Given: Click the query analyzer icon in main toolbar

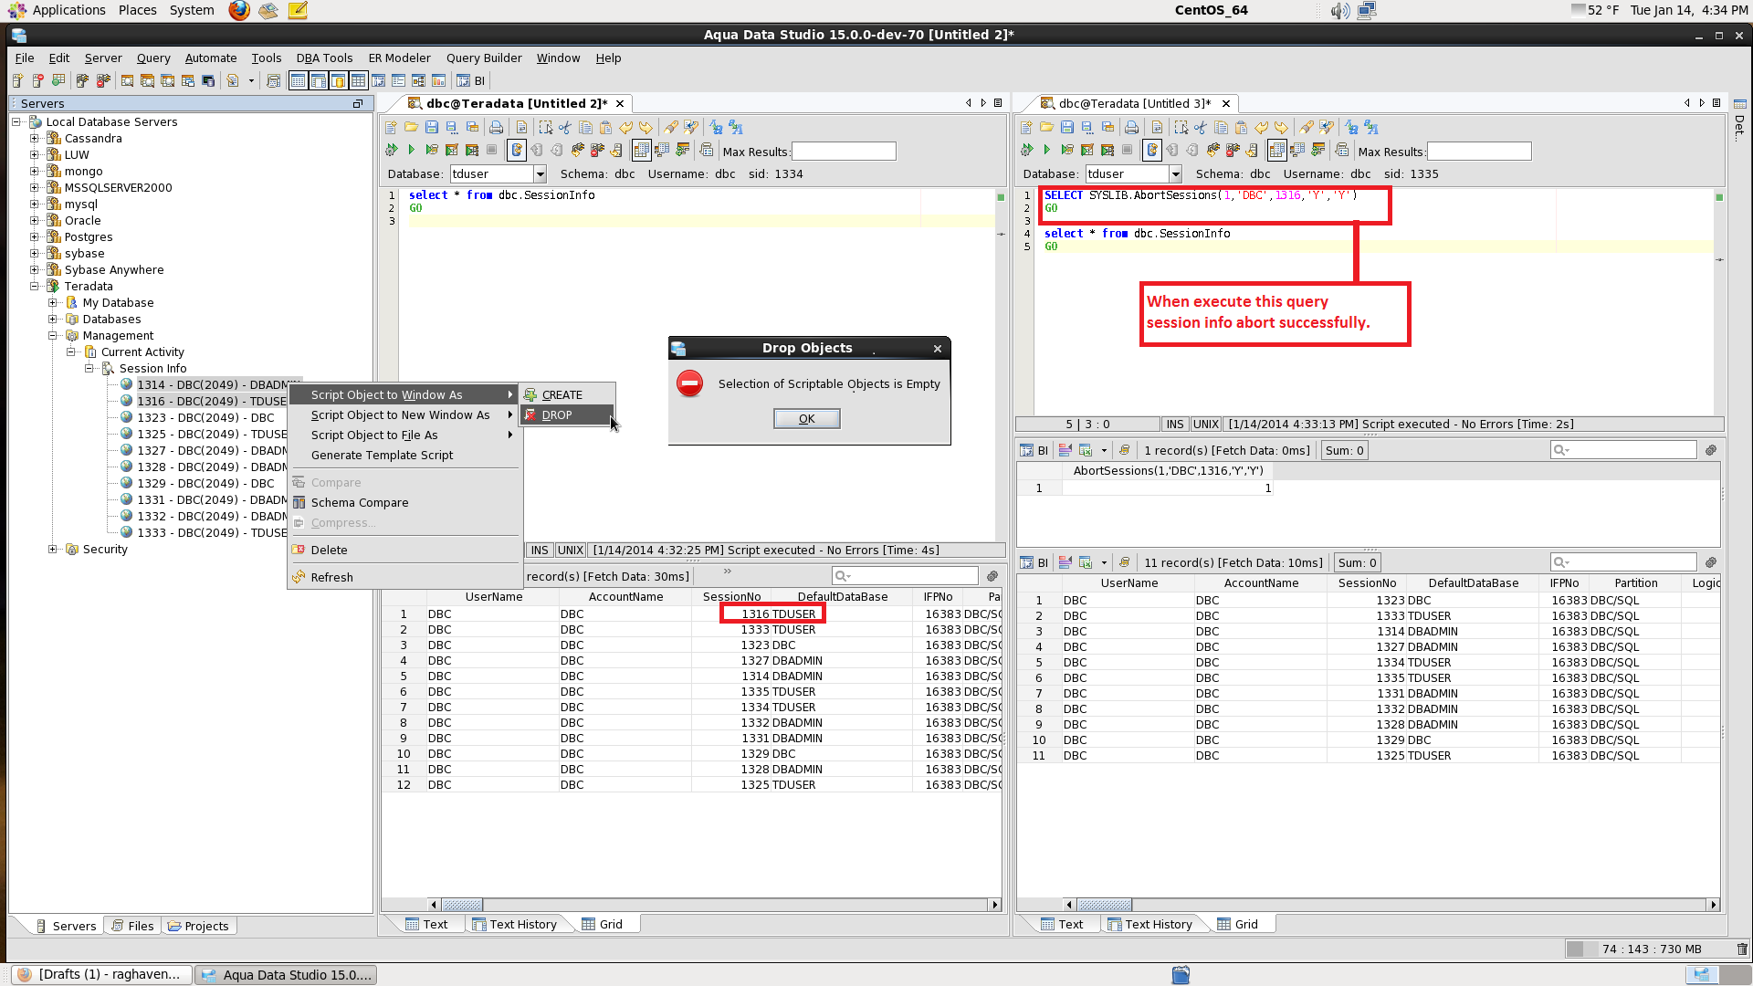Looking at the screenshot, I should click(127, 81).
